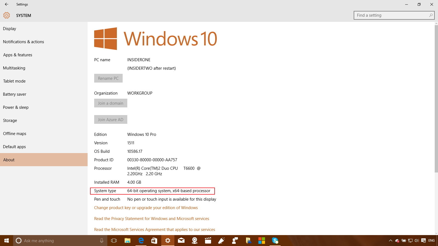Open the Settings gear icon in sidebar
This screenshot has height=246, width=438.
6,15
